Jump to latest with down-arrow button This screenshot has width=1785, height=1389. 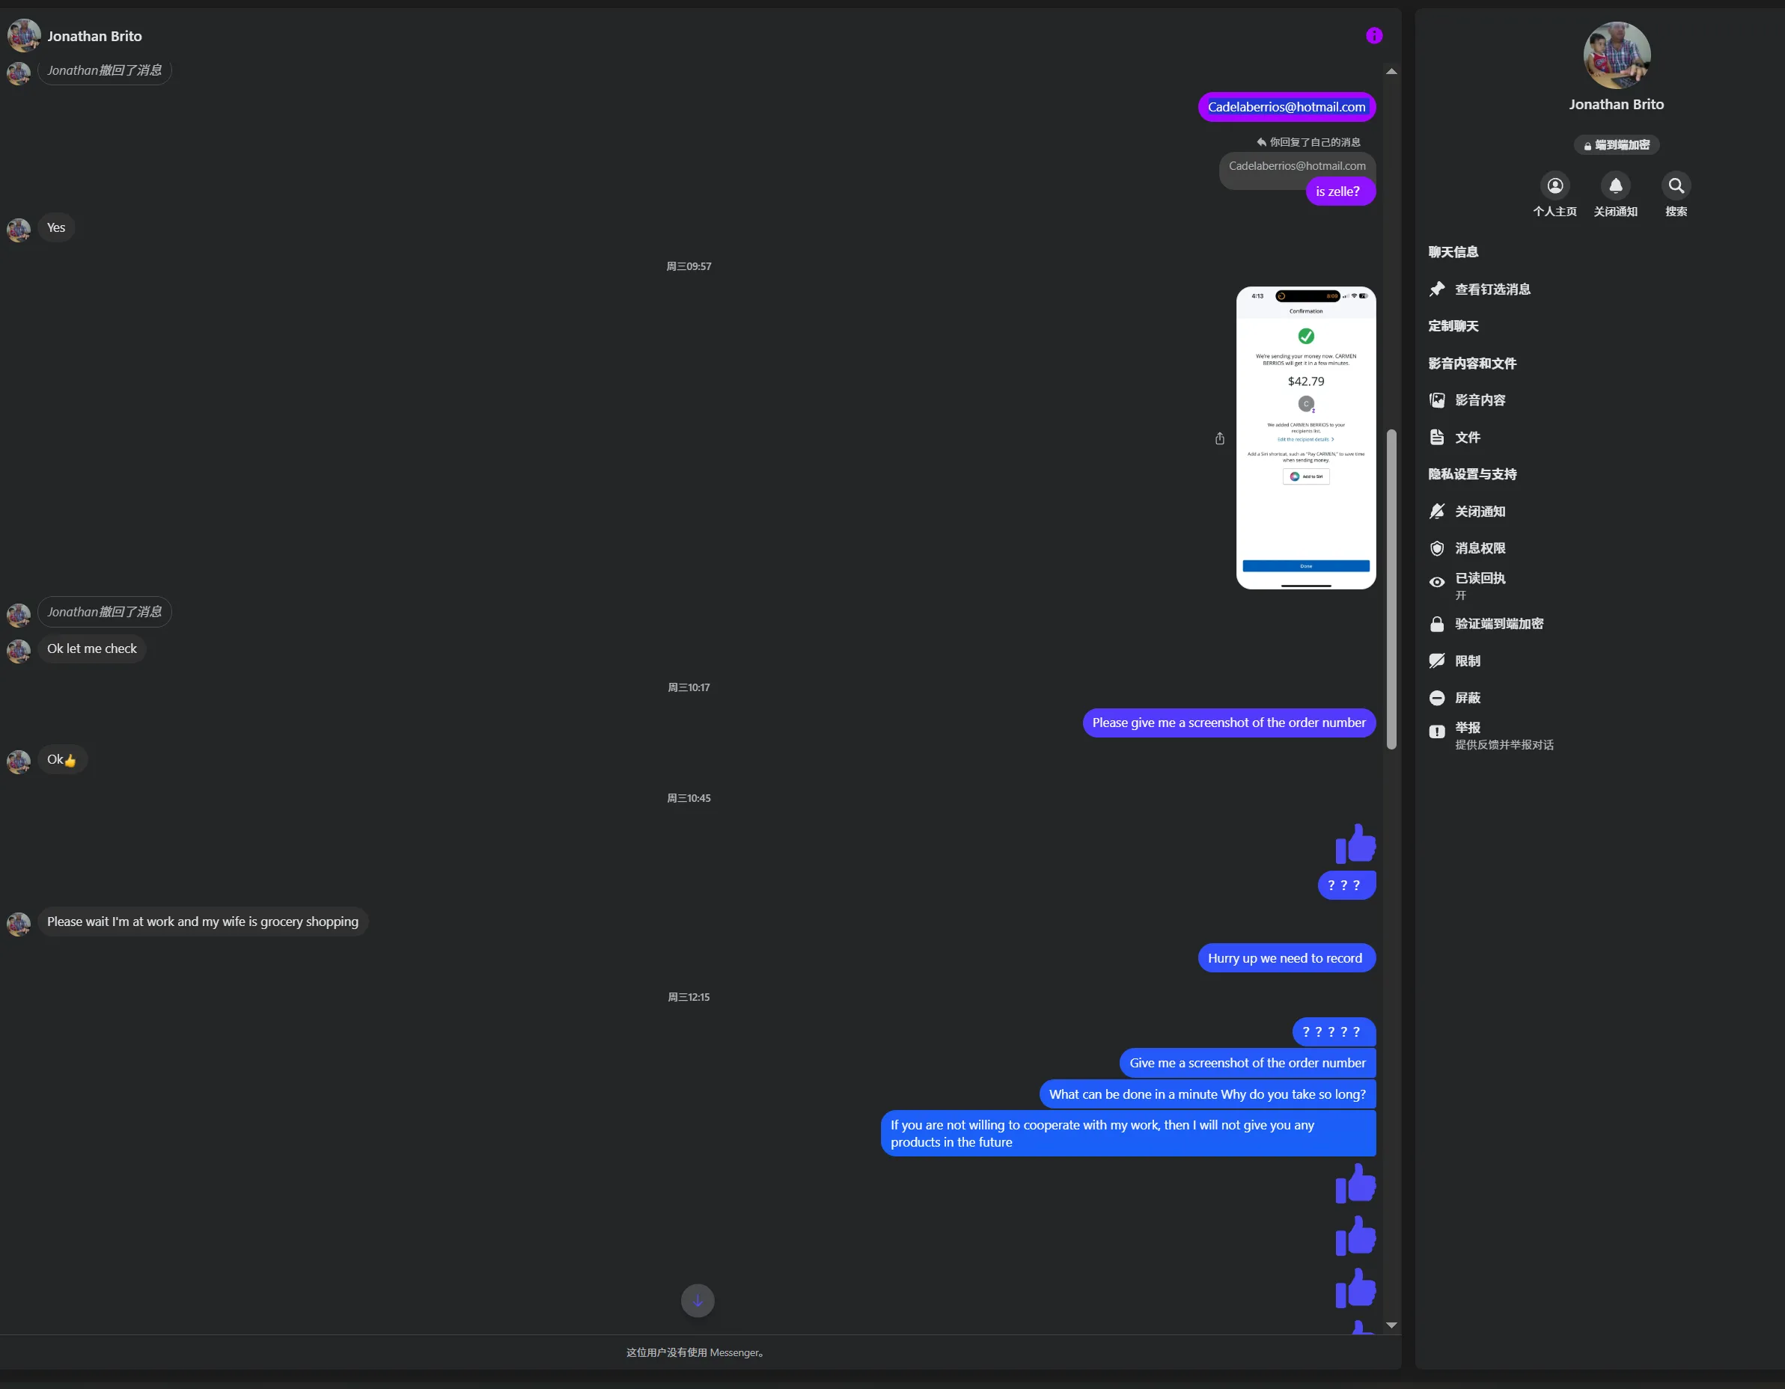[x=698, y=1301]
